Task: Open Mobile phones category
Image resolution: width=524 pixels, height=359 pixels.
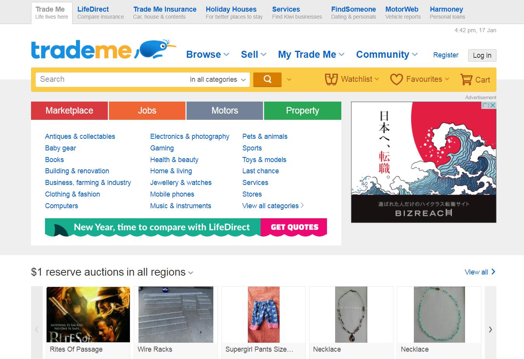Action: point(172,194)
